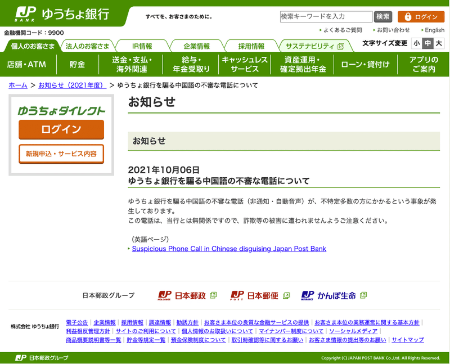Image resolution: width=450 pixels, height=364 pixels.
Task: Open キャッシュレスサービス menu
Action: pos(245,64)
